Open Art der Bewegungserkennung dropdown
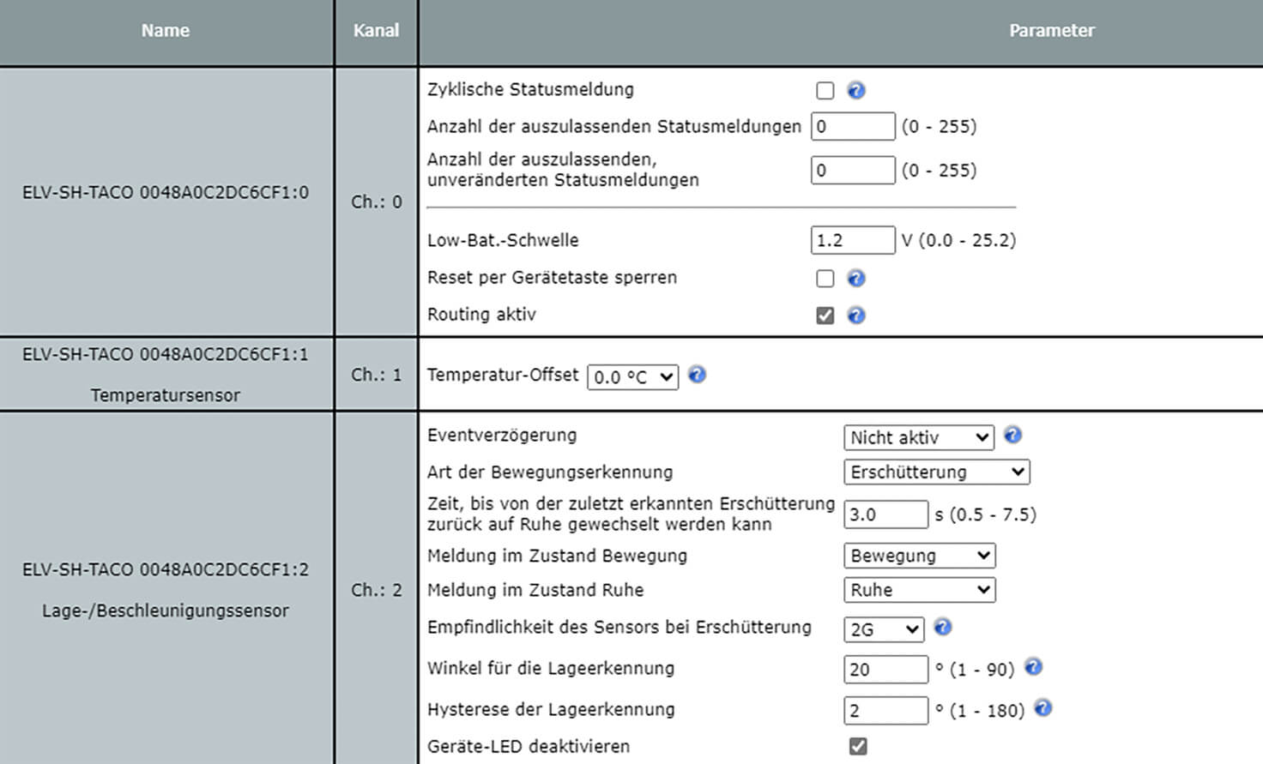The width and height of the screenshot is (1263, 764). point(936,472)
